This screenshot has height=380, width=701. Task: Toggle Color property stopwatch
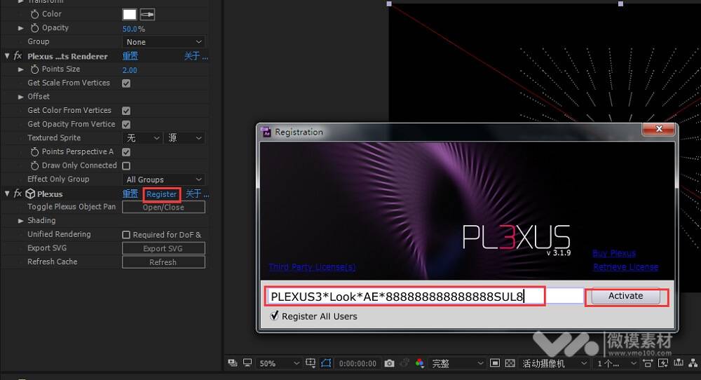(x=34, y=14)
